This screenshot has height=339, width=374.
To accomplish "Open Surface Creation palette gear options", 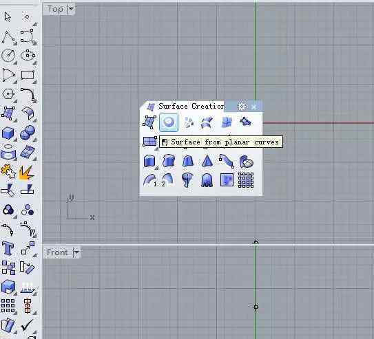I will point(242,107).
